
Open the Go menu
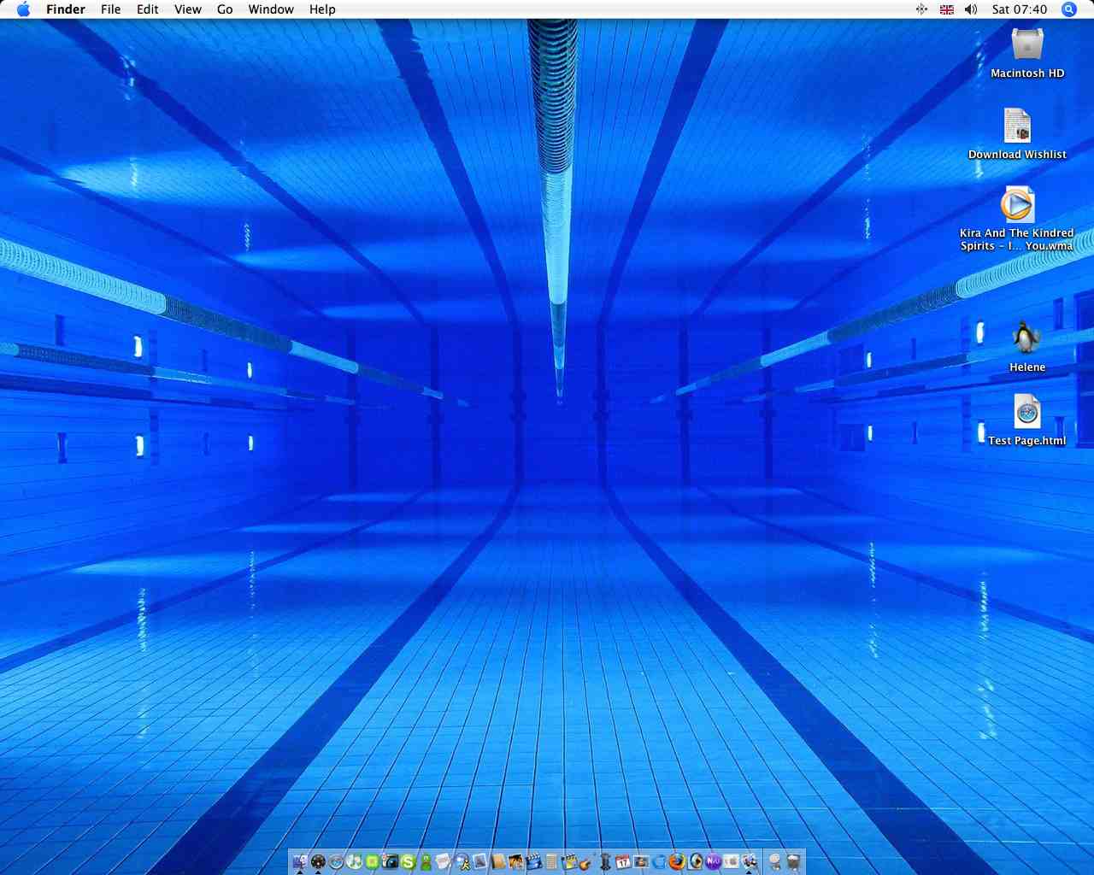[x=225, y=9]
